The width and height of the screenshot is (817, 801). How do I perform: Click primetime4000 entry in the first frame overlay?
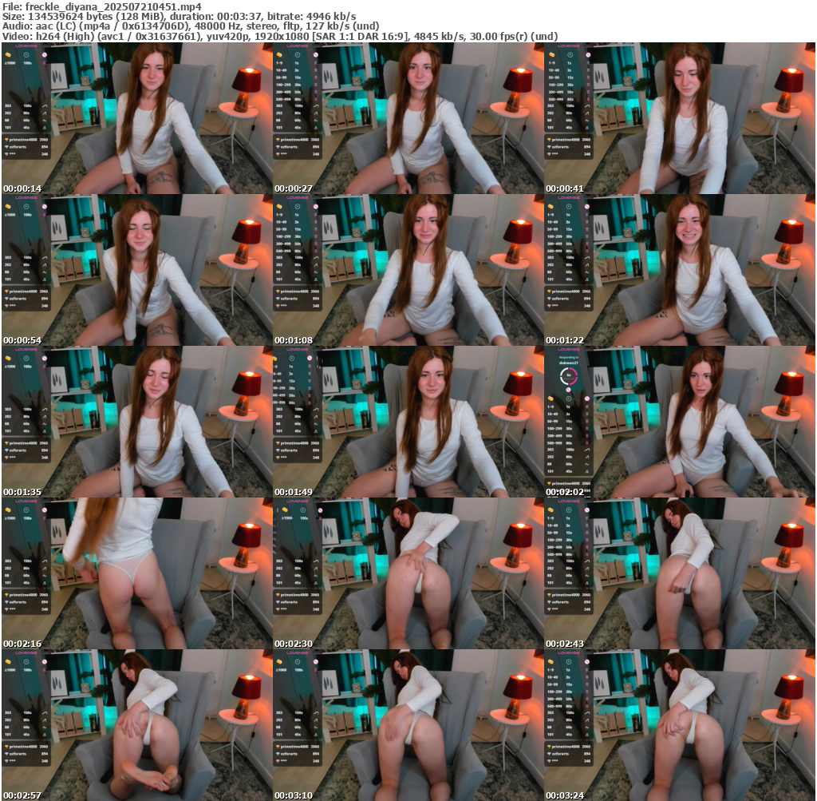point(24,139)
